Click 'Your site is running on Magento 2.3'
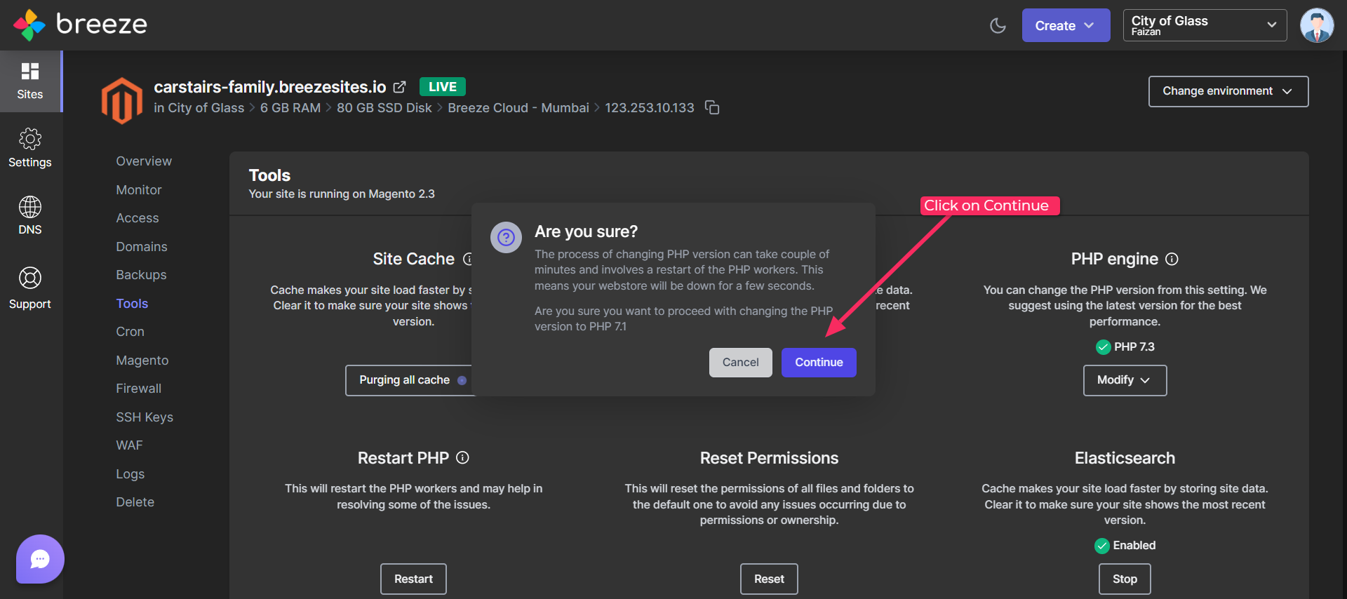 (x=342, y=194)
